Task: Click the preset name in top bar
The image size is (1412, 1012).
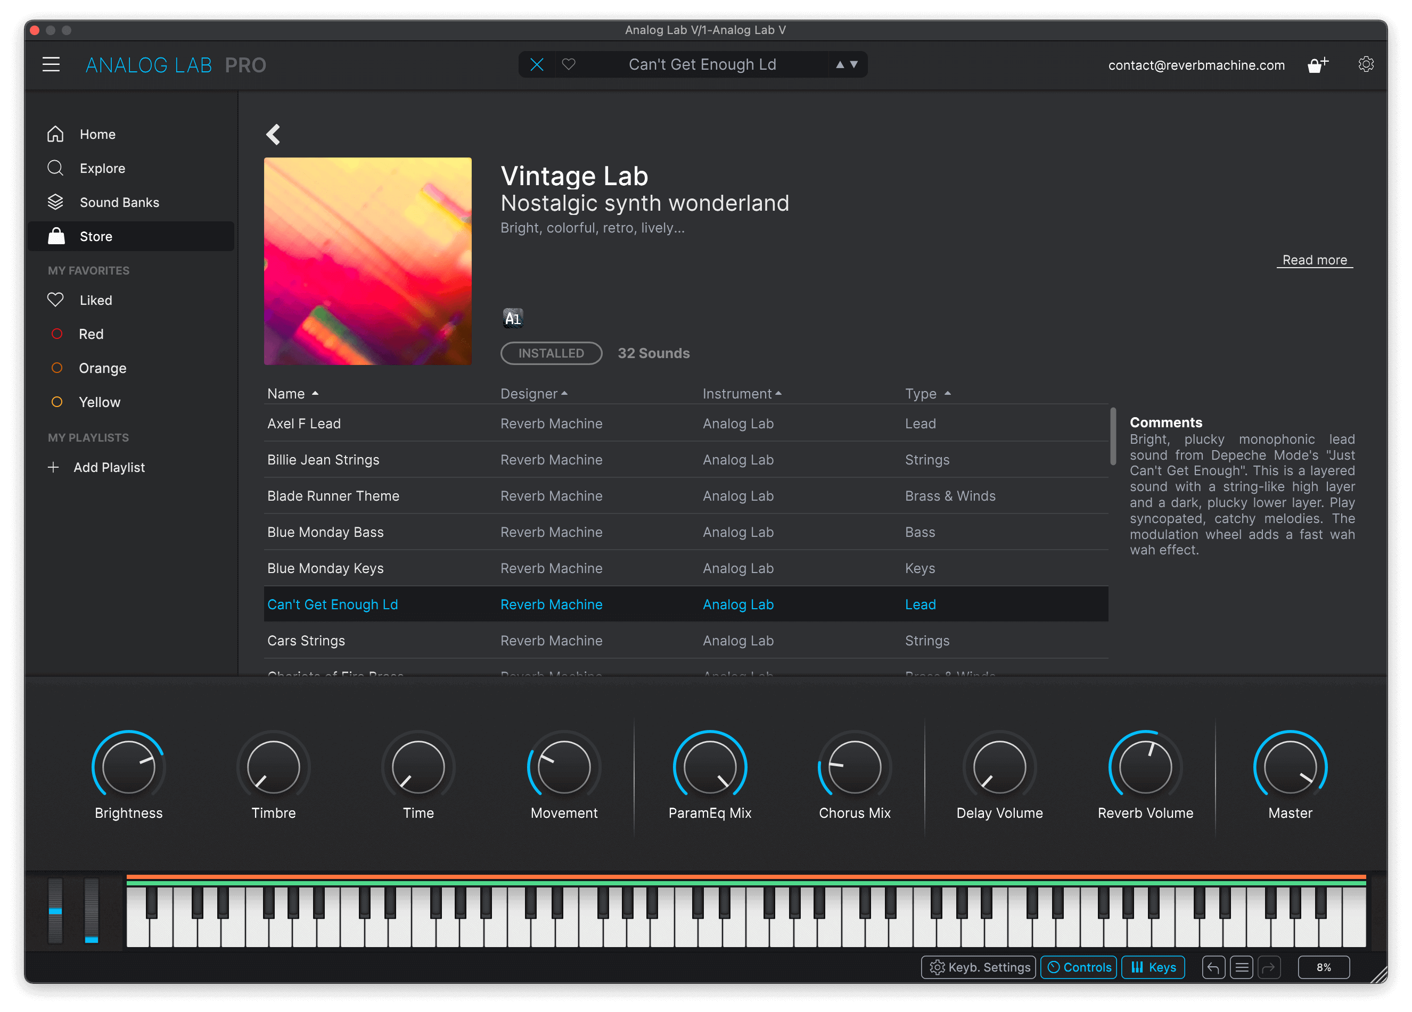Action: [702, 64]
